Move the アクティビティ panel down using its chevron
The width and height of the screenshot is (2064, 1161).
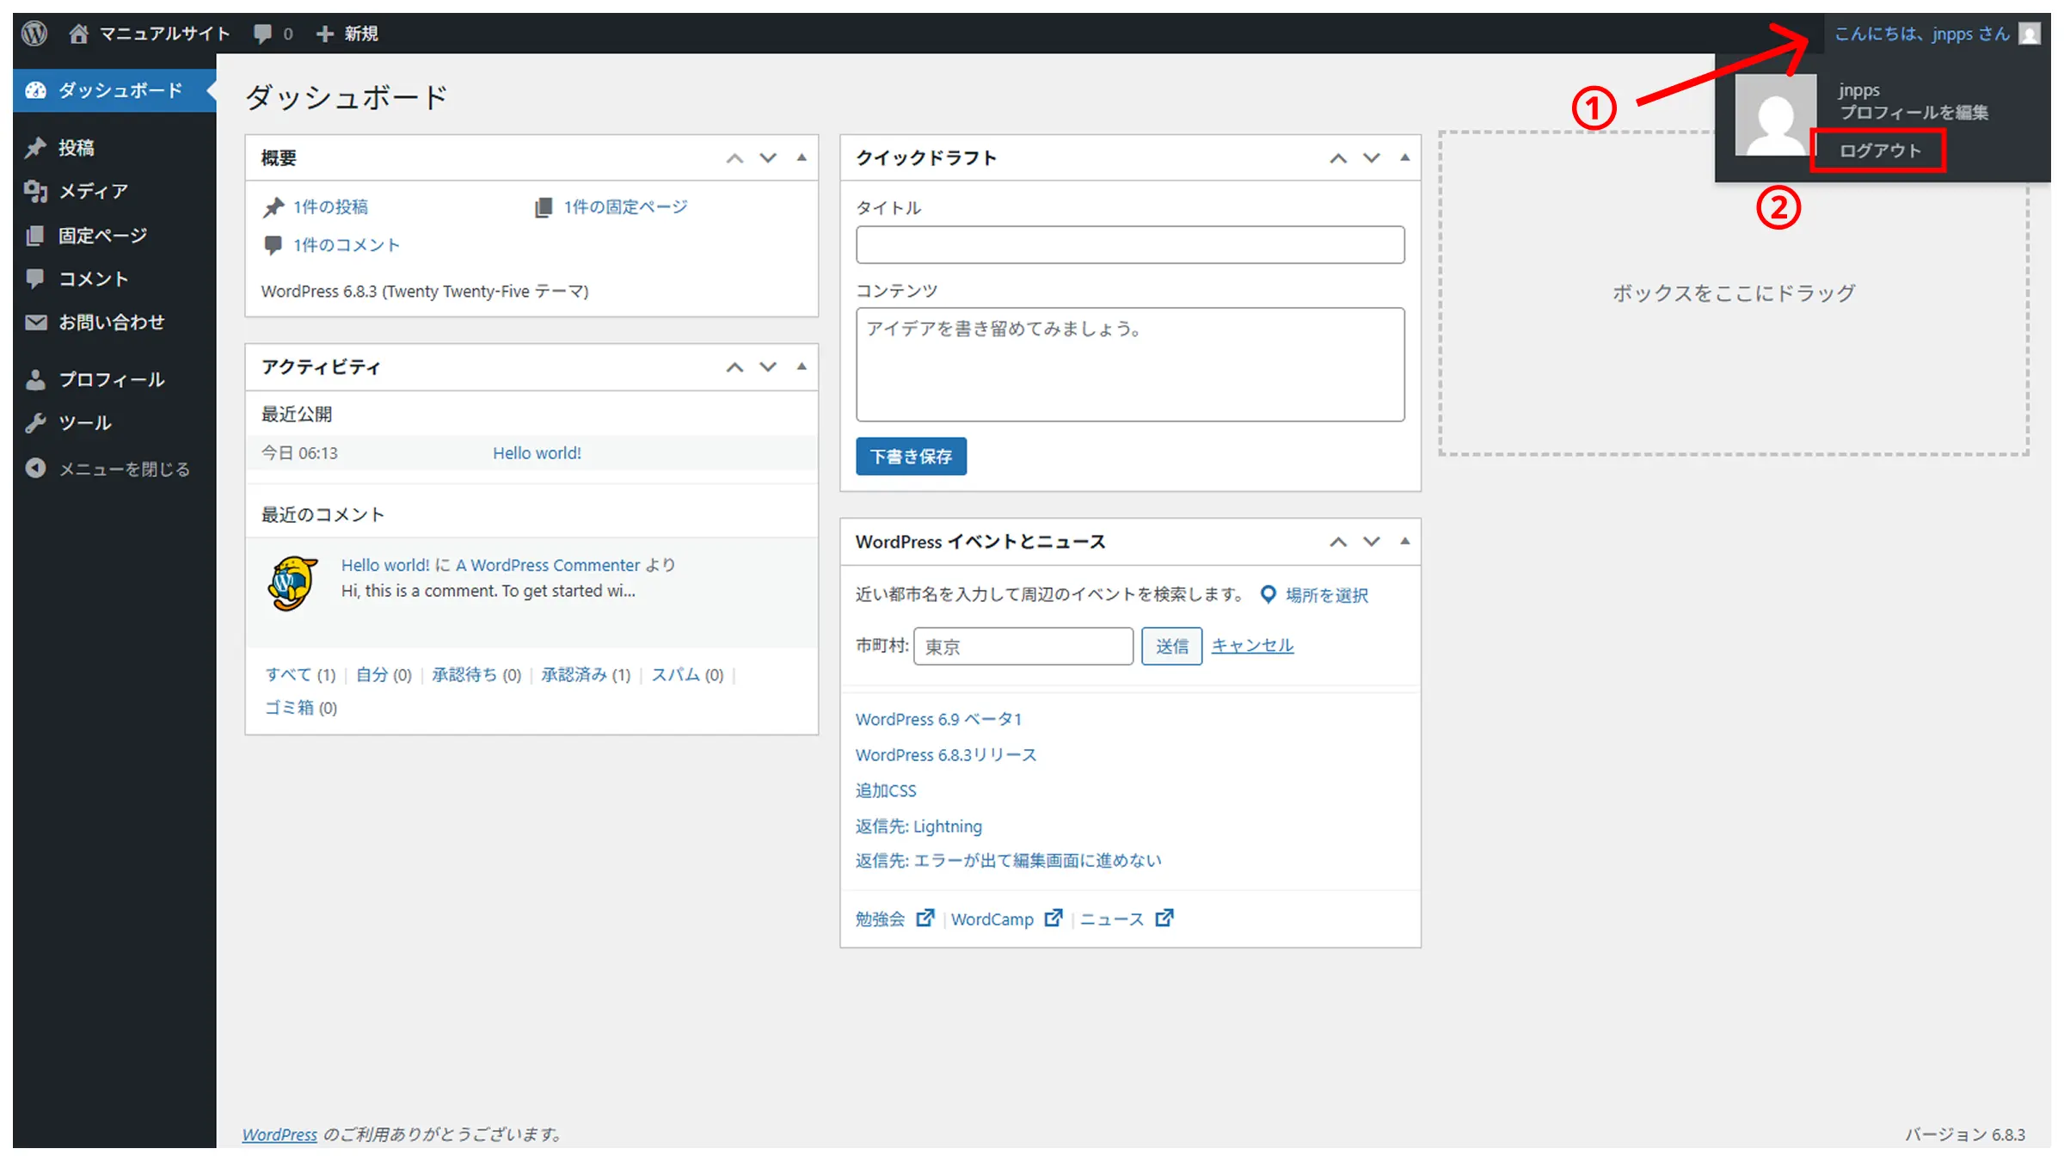tap(768, 367)
